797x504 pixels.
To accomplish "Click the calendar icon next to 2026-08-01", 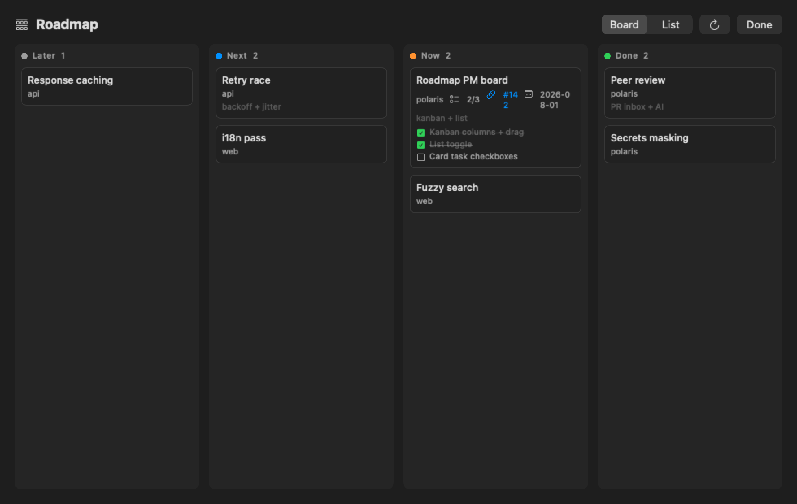I will [528, 94].
